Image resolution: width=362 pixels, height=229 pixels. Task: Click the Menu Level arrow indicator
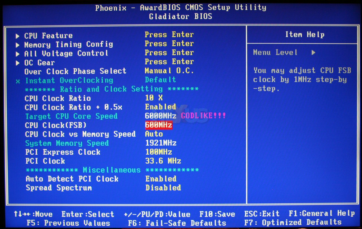pyautogui.click(x=313, y=53)
